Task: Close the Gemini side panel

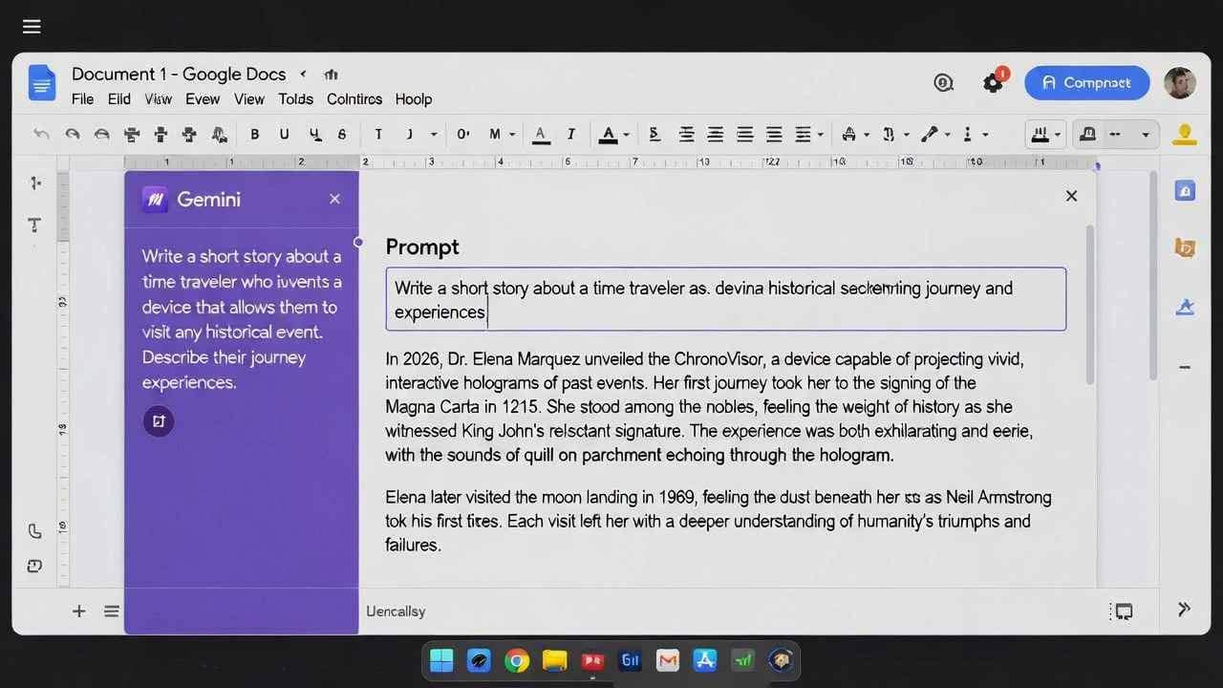Action: click(334, 199)
